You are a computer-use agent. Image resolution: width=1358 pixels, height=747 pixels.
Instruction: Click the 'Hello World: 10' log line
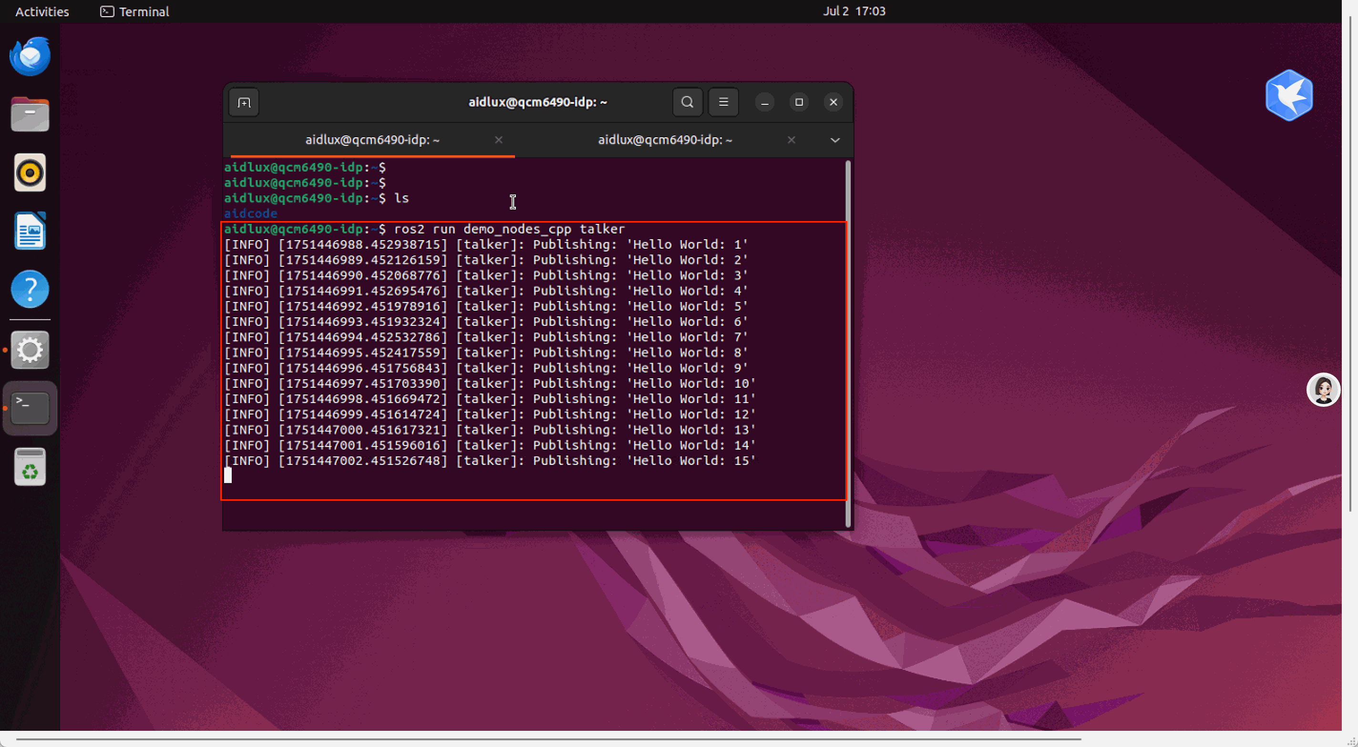[490, 384]
